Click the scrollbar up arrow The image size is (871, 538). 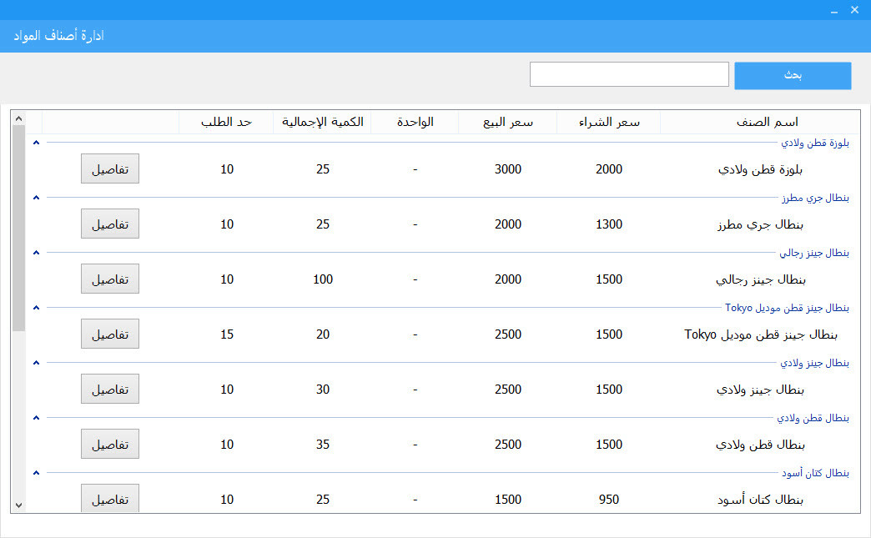(x=18, y=118)
